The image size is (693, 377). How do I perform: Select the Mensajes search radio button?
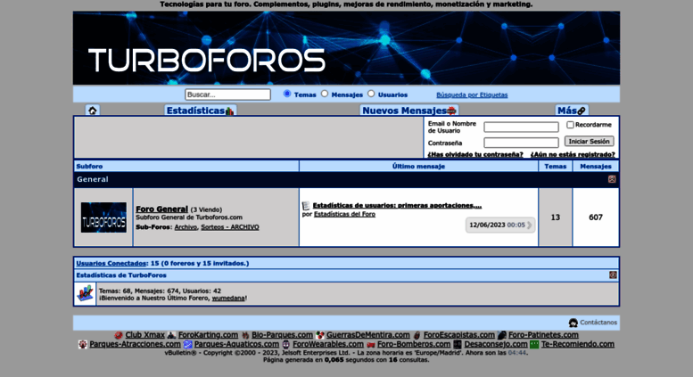pos(325,94)
